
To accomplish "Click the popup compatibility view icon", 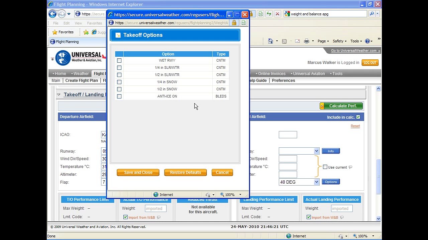I will (243, 23).
